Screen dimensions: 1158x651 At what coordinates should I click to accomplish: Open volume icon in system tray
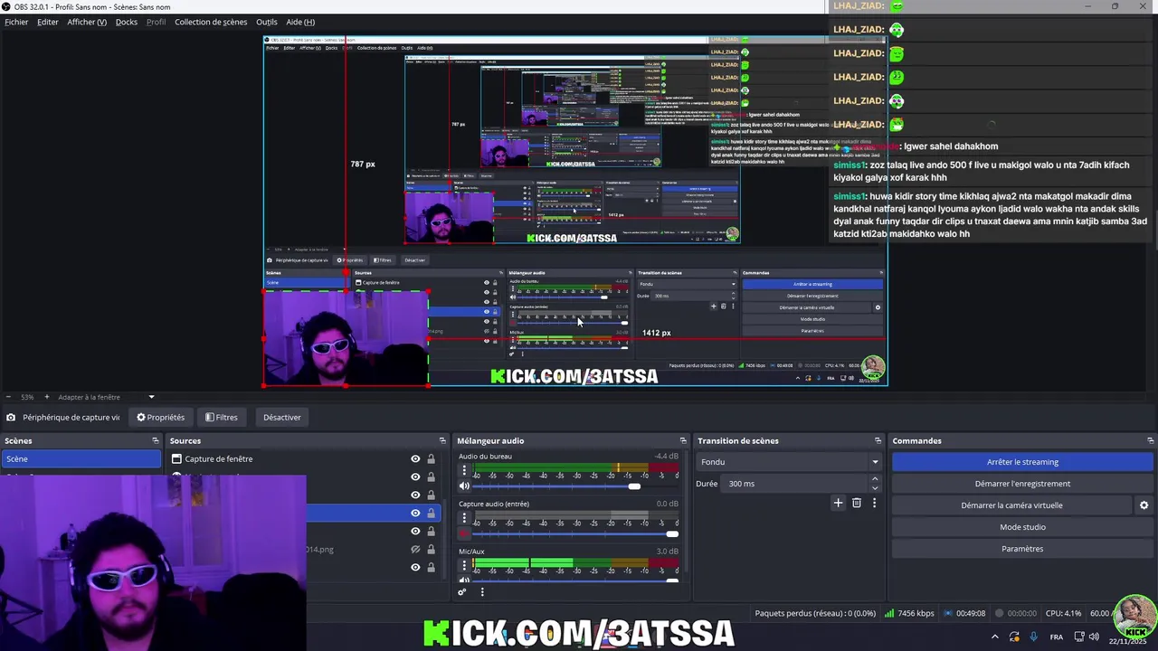(x=1095, y=637)
